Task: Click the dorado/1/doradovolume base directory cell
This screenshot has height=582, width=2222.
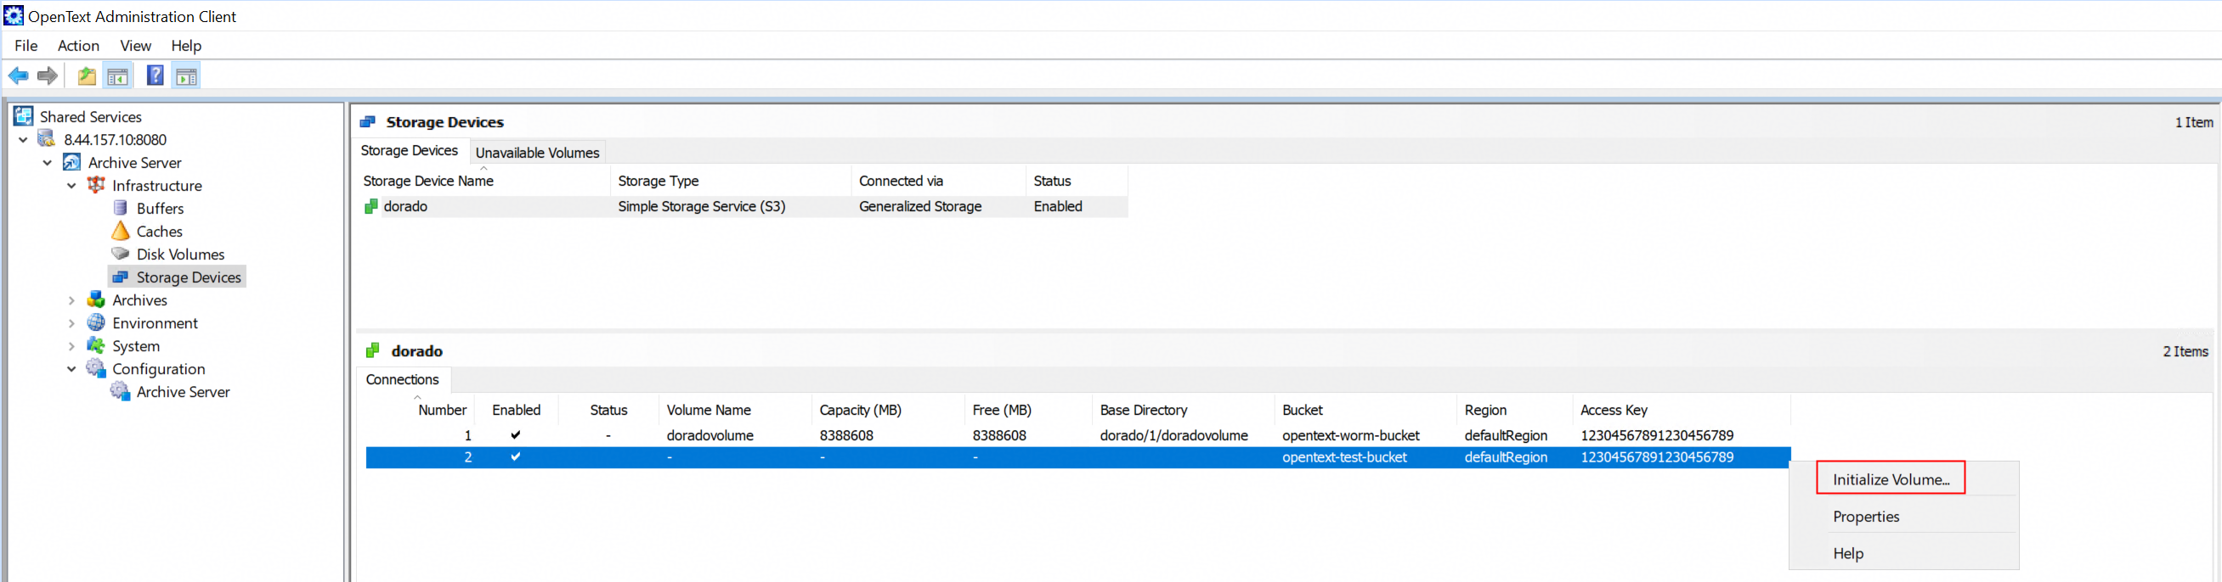Action: [x=1174, y=435]
